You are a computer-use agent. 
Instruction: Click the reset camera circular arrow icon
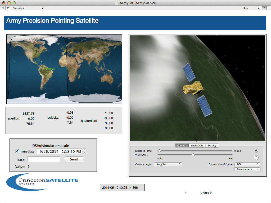tap(256, 151)
